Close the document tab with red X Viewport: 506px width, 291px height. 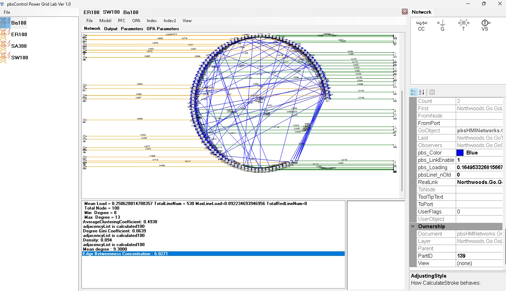(x=405, y=12)
